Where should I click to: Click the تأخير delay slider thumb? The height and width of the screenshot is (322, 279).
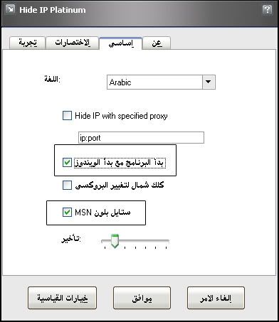point(115,241)
